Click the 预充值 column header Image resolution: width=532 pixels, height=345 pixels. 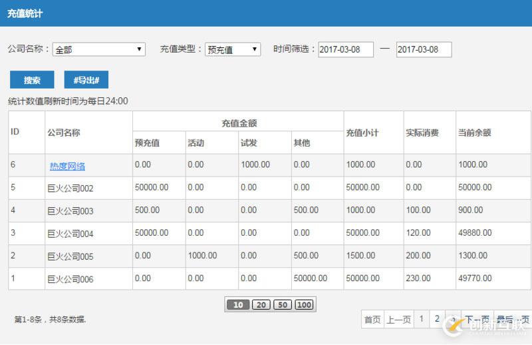(147, 143)
